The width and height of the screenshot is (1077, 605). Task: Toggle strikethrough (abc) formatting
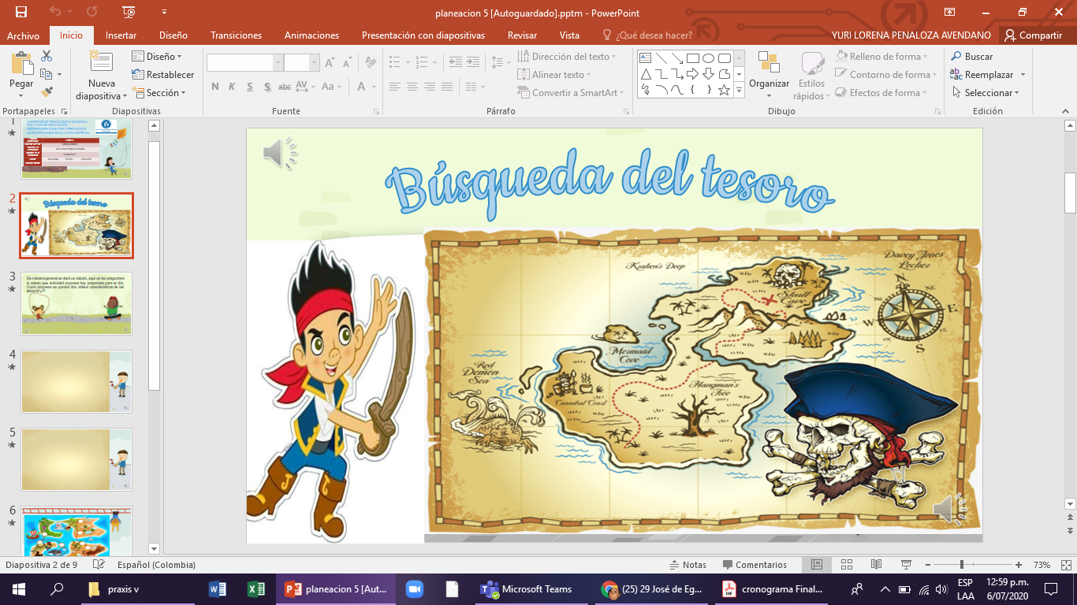pyautogui.click(x=285, y=87)
